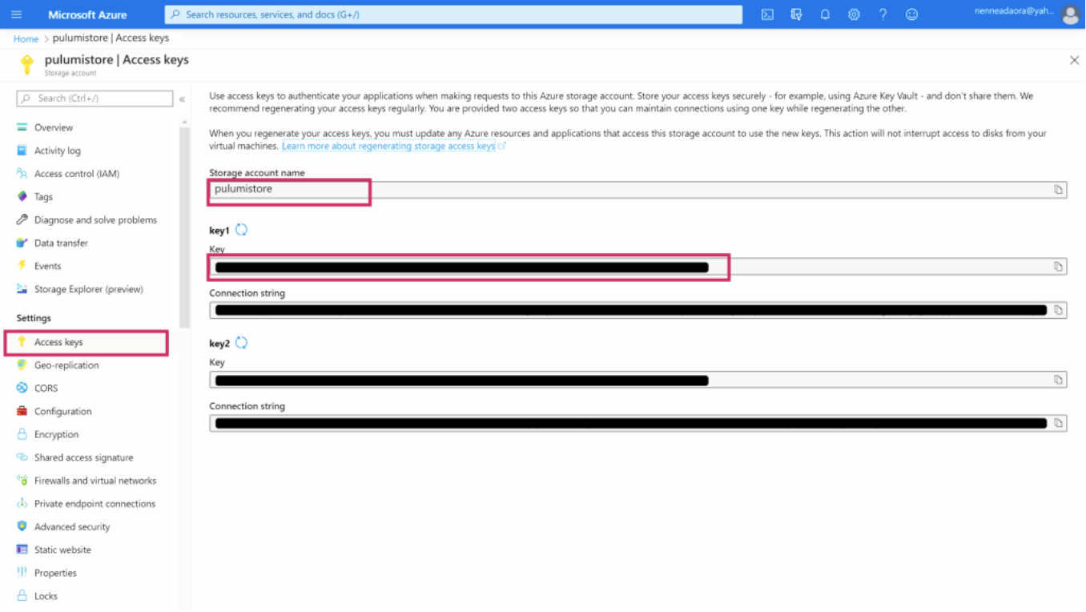Click the key2 Key field
Viewport: 1086px width, 612px height.
[x=638, y=380]
